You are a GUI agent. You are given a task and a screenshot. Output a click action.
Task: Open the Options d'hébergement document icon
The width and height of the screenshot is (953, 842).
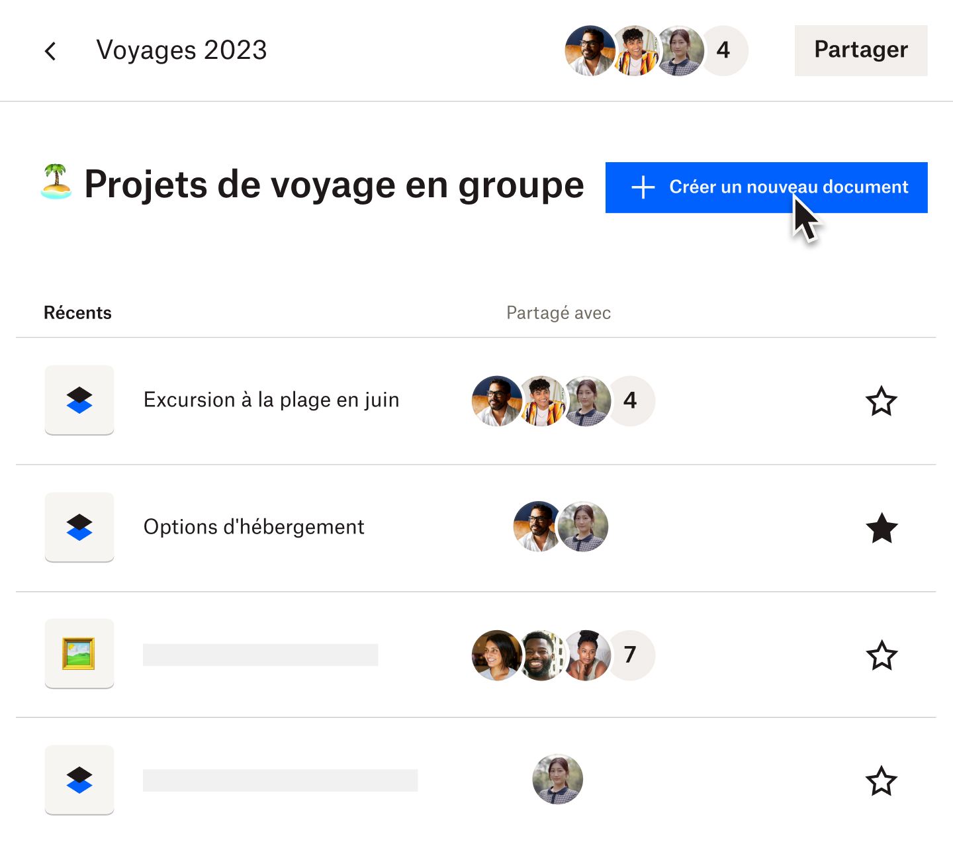pos(79,527)
